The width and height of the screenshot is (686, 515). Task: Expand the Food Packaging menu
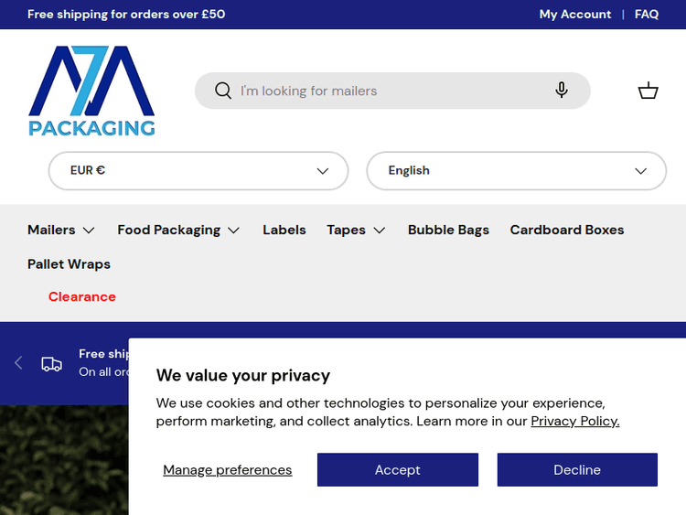point(178,230)
